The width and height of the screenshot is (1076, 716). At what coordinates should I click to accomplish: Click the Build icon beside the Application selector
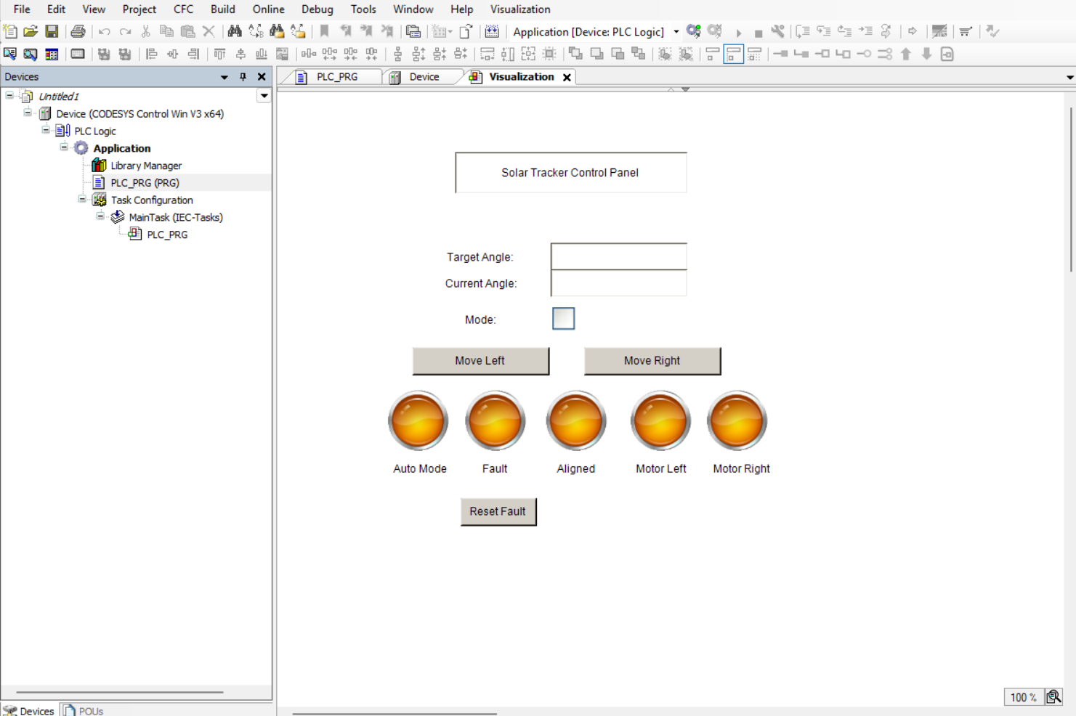click(x=492, y=31)
